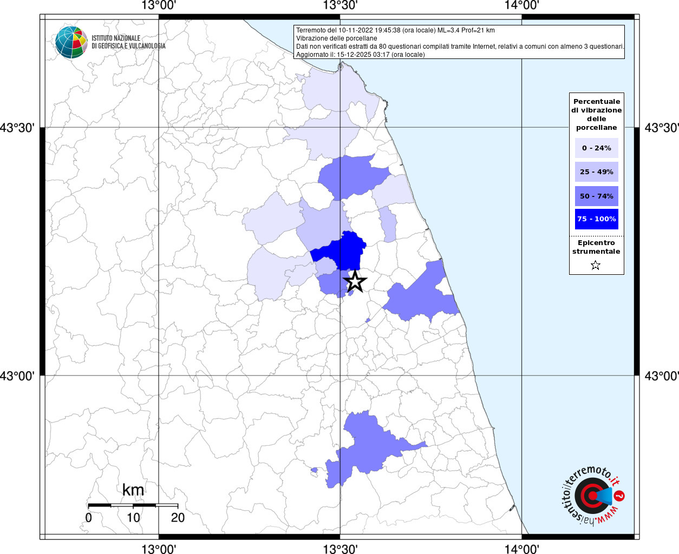Select the 75 - 100% legend swatch
This screenshot has width=679, height=554.
point(596,219)
